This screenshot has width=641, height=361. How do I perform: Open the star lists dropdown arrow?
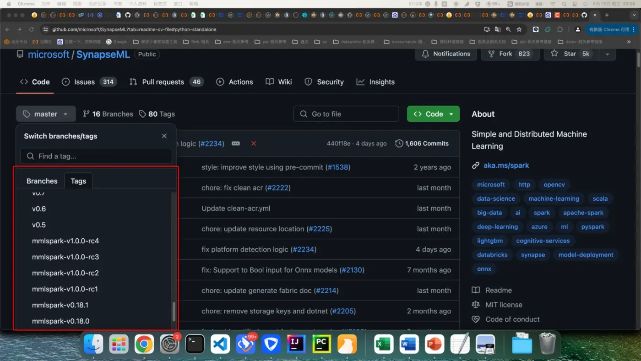point(607,54)
